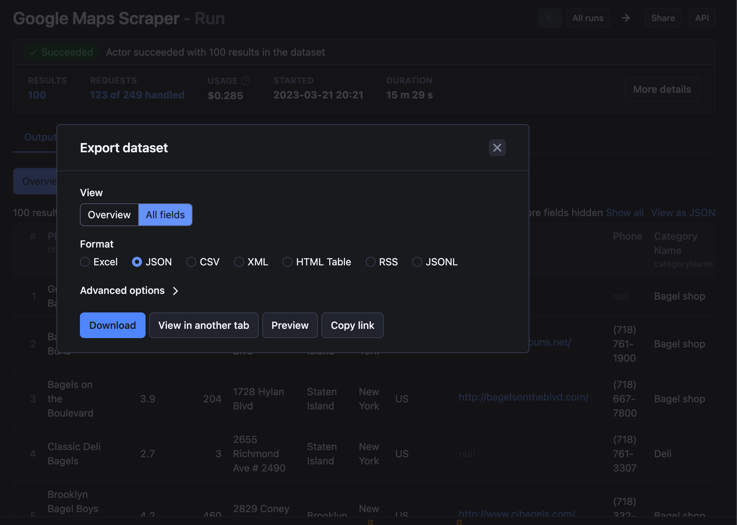Switch to Overview view option

(x=109, y=215)
